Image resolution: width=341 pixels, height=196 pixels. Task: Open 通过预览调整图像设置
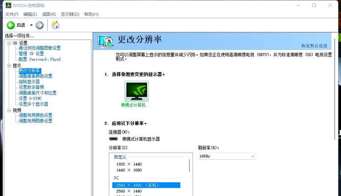(40, 48)
